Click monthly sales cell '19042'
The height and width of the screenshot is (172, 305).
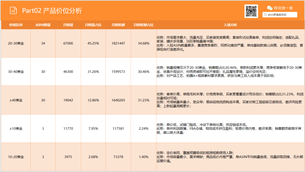pos(68,100)
